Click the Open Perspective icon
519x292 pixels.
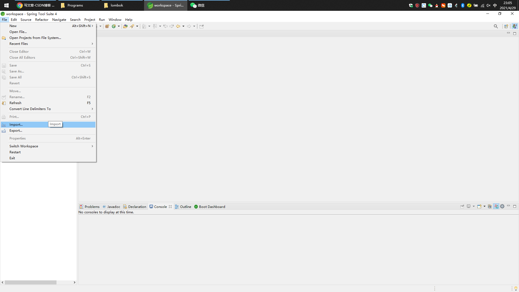pos(507,26)
